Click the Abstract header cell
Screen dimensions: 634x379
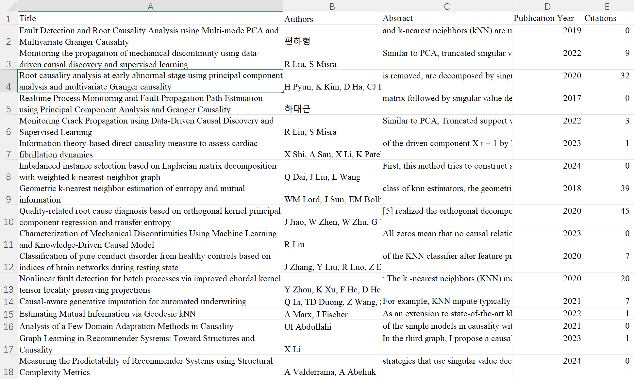point(446,18)
